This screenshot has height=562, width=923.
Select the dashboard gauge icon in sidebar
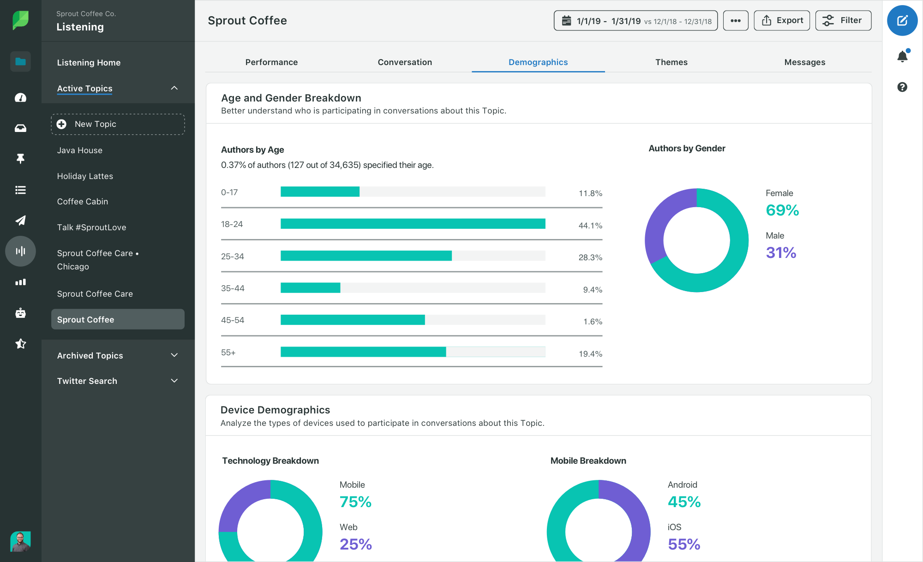(x=20, y=97)
